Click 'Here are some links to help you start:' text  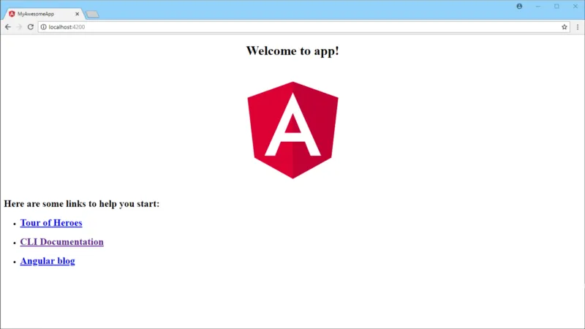point(82,204)
